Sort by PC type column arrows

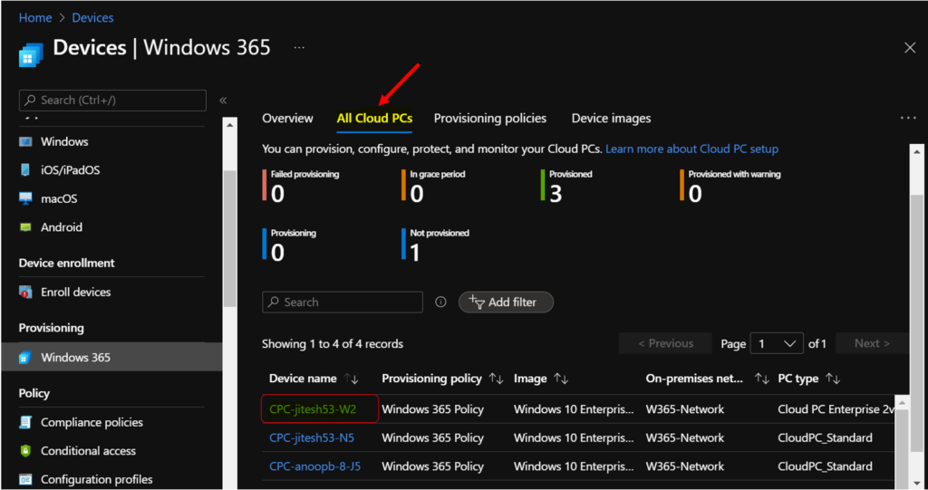coord(834,379)
